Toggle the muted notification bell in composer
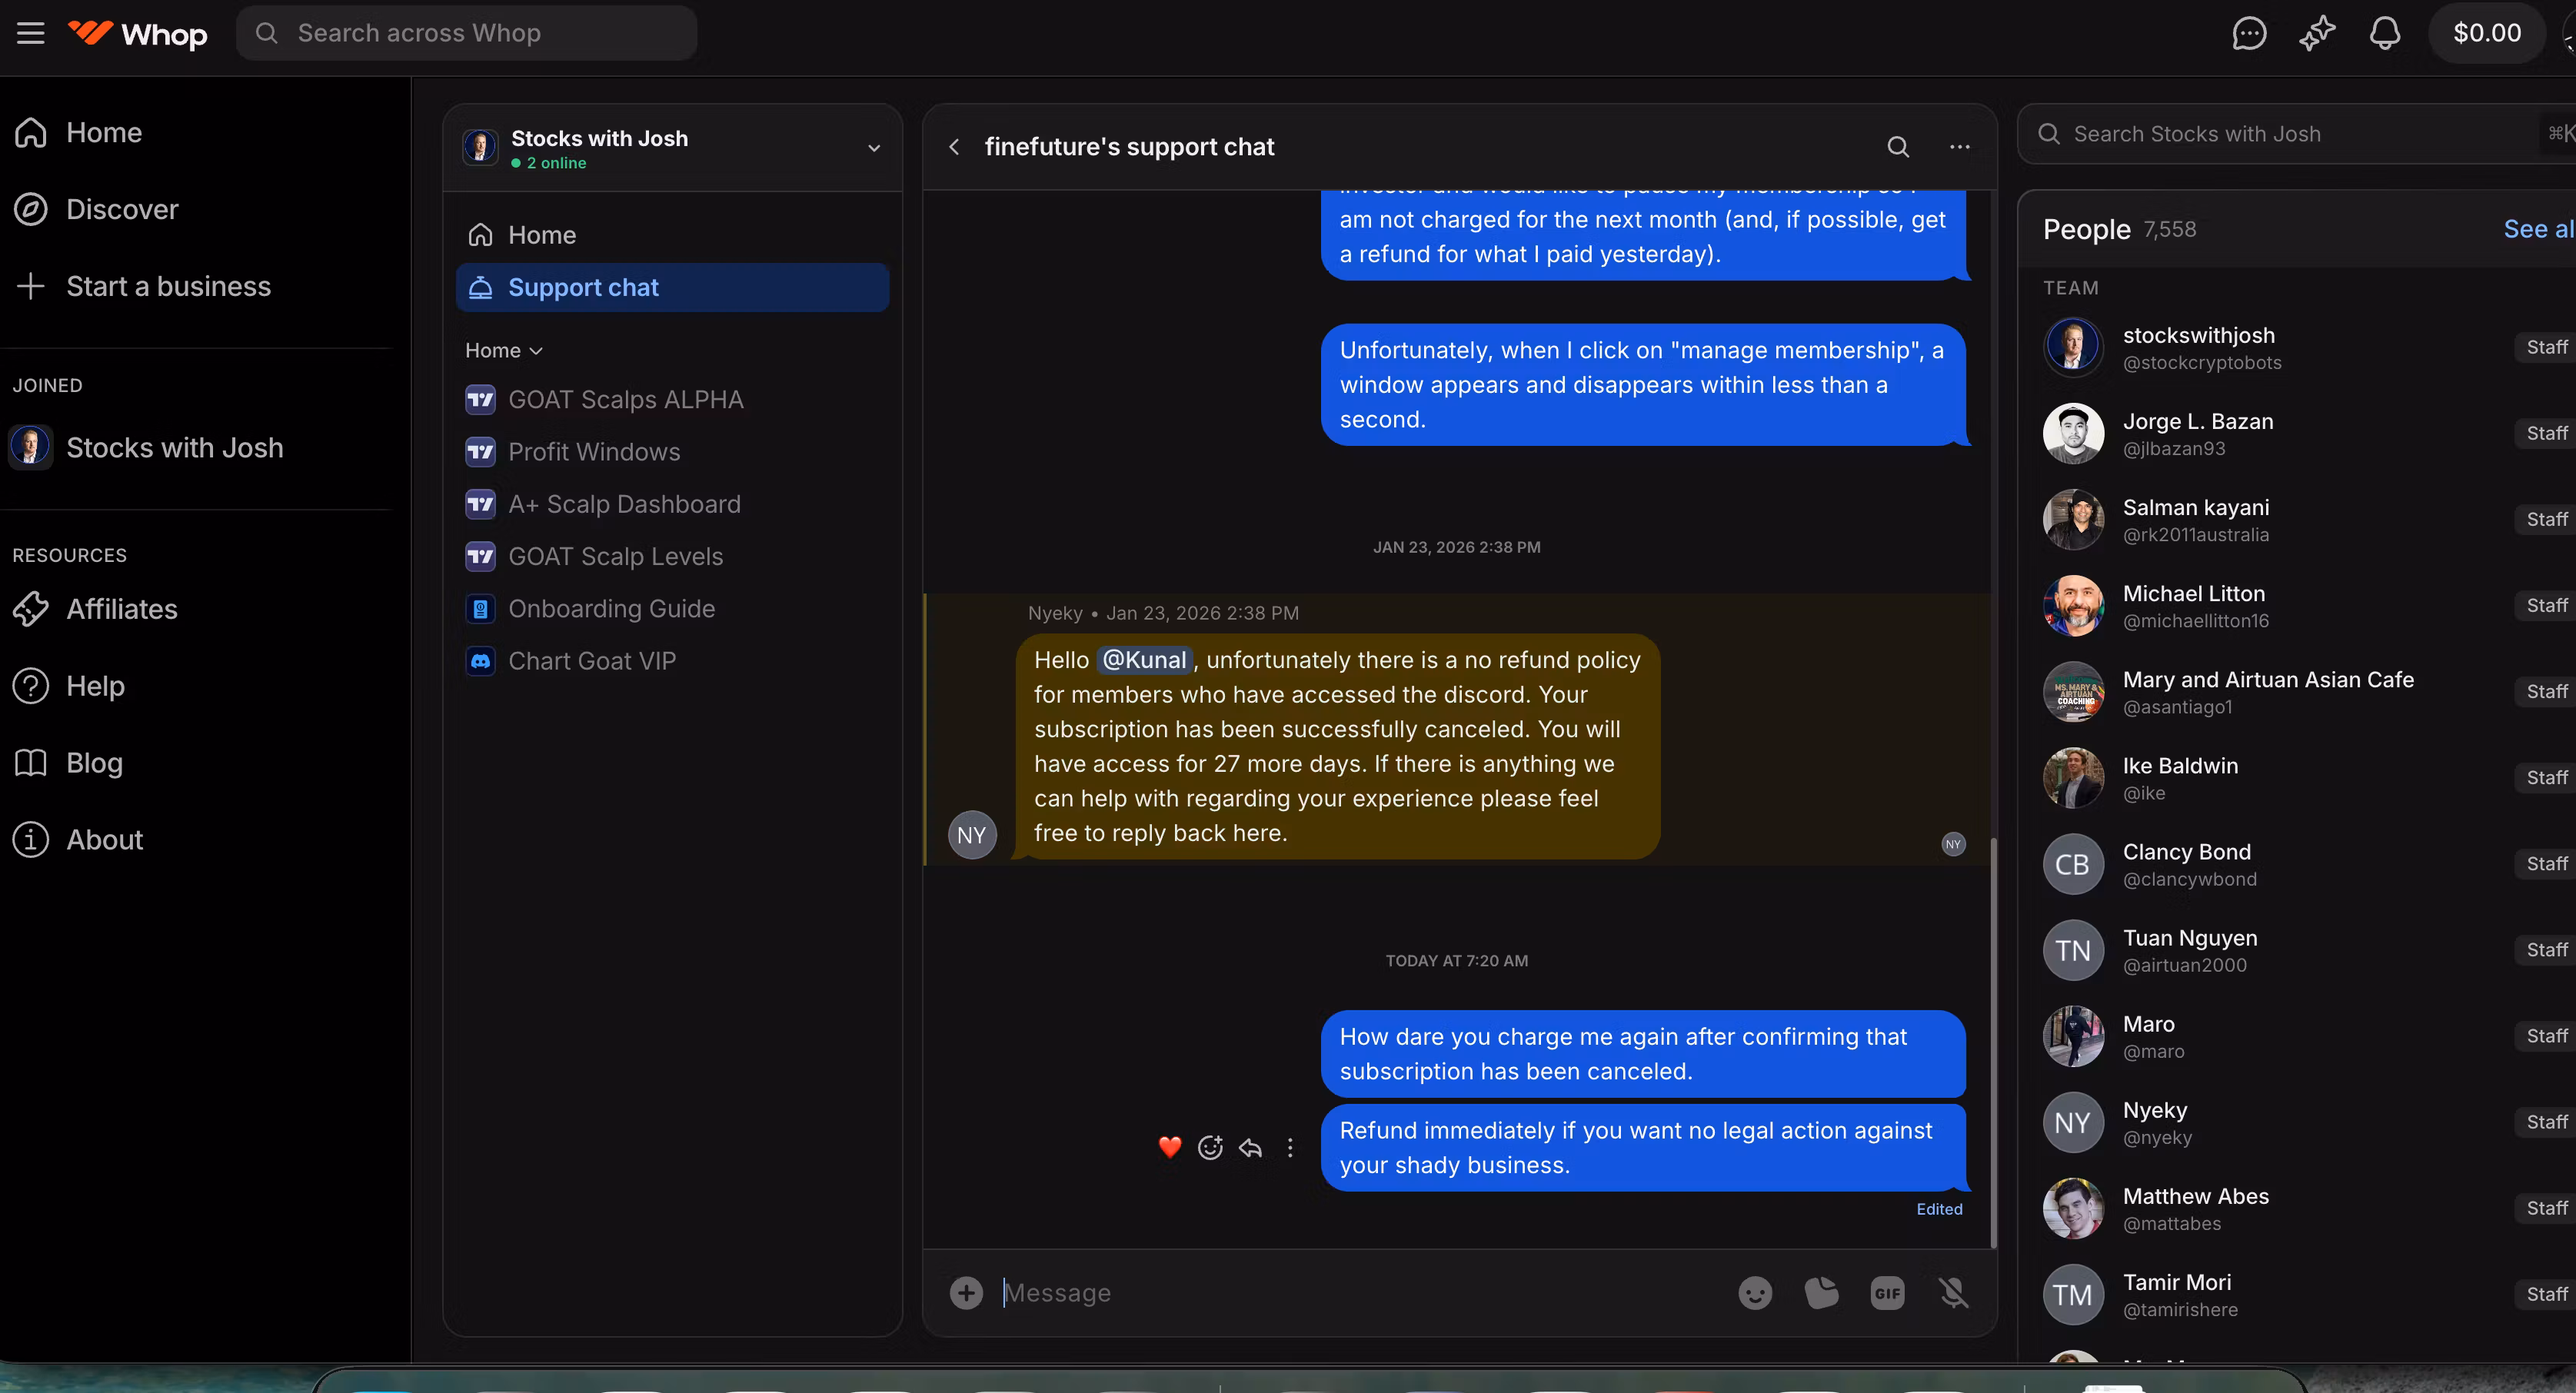The image size is (2576, 1393). point(1953,1293)
